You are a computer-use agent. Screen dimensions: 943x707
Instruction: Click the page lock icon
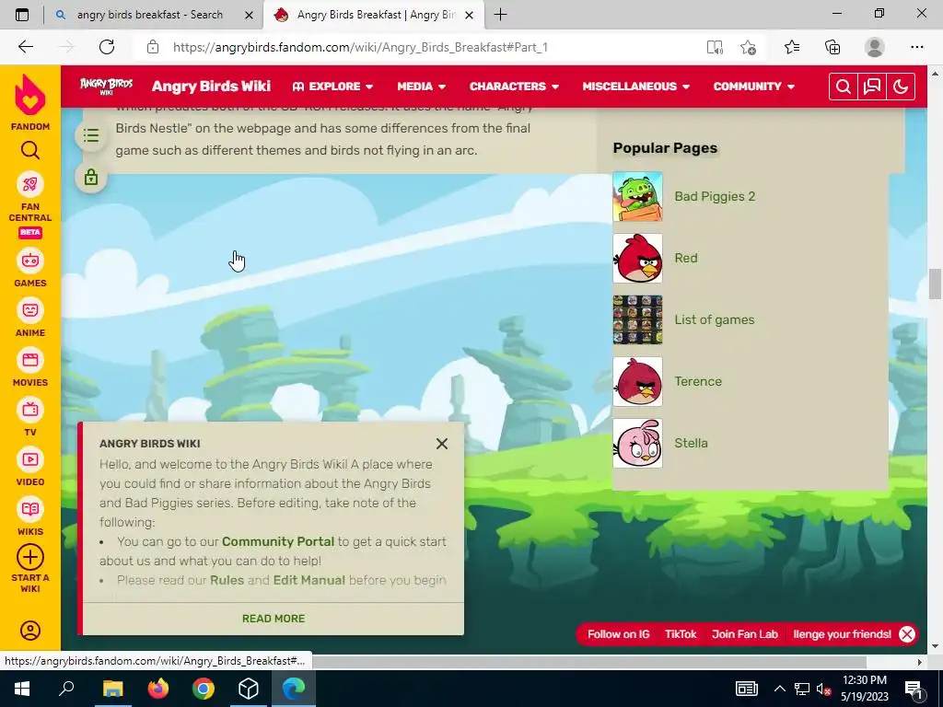(x=91, y=178)
